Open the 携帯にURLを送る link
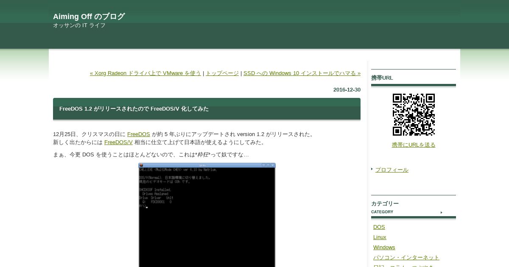The width and height of the screenshot is (509, 267). coord(414,145)
